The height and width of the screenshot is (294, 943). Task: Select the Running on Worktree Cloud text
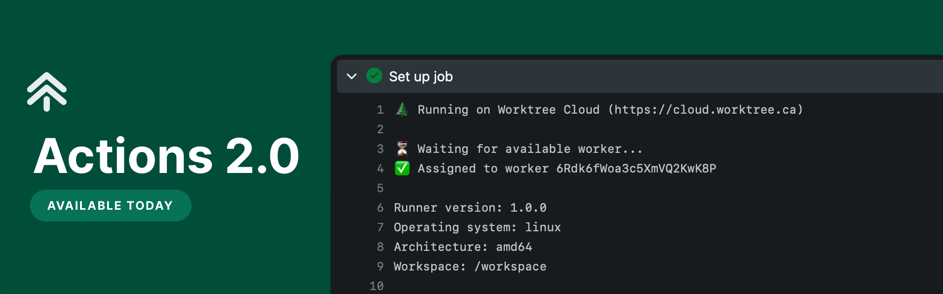point(508,110)
